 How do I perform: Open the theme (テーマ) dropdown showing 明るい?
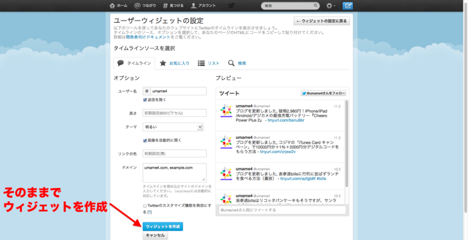tap(173, 127)
